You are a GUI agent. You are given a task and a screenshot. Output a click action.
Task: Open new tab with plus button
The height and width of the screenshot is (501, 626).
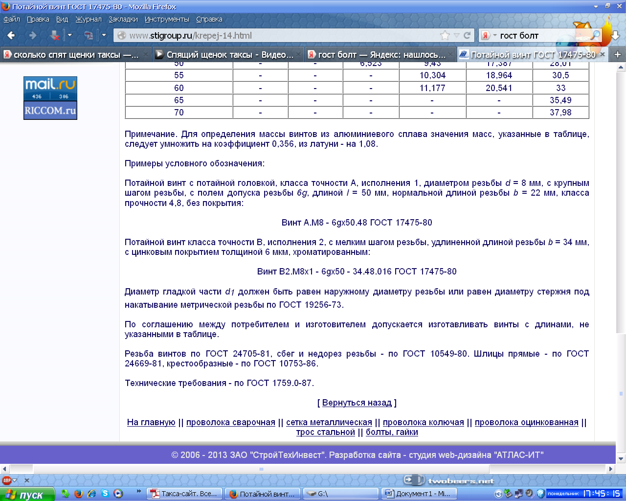617,54
